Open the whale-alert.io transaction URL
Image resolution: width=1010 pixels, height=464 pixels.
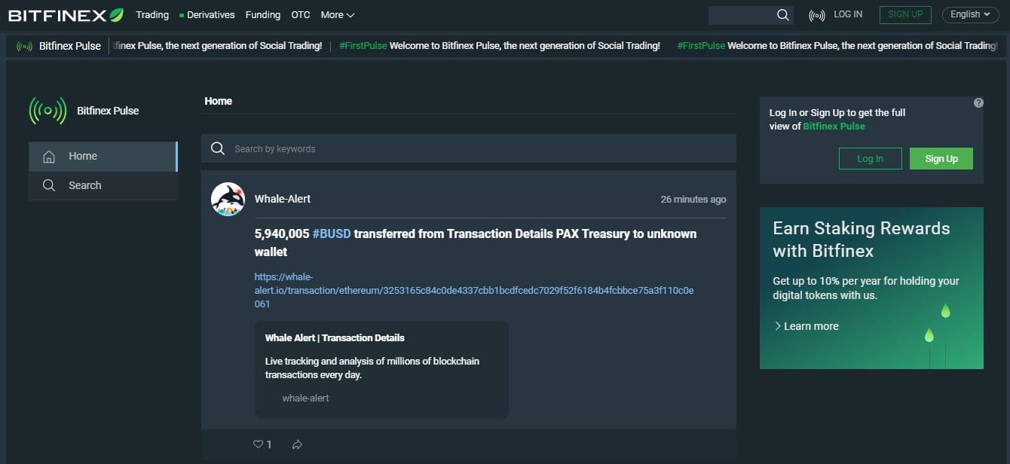click(474, 290)
